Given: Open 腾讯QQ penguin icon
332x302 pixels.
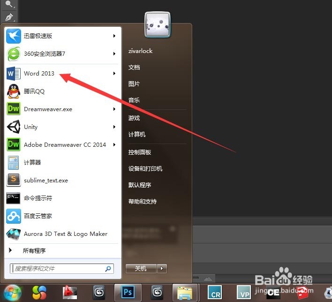Looking at the screenshot, I should (14, 91).
